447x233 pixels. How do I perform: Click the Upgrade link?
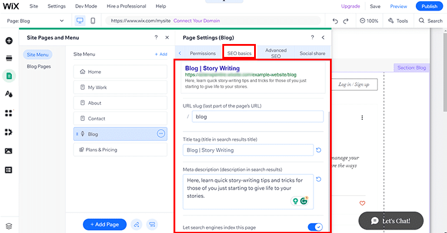click(351, 6)
